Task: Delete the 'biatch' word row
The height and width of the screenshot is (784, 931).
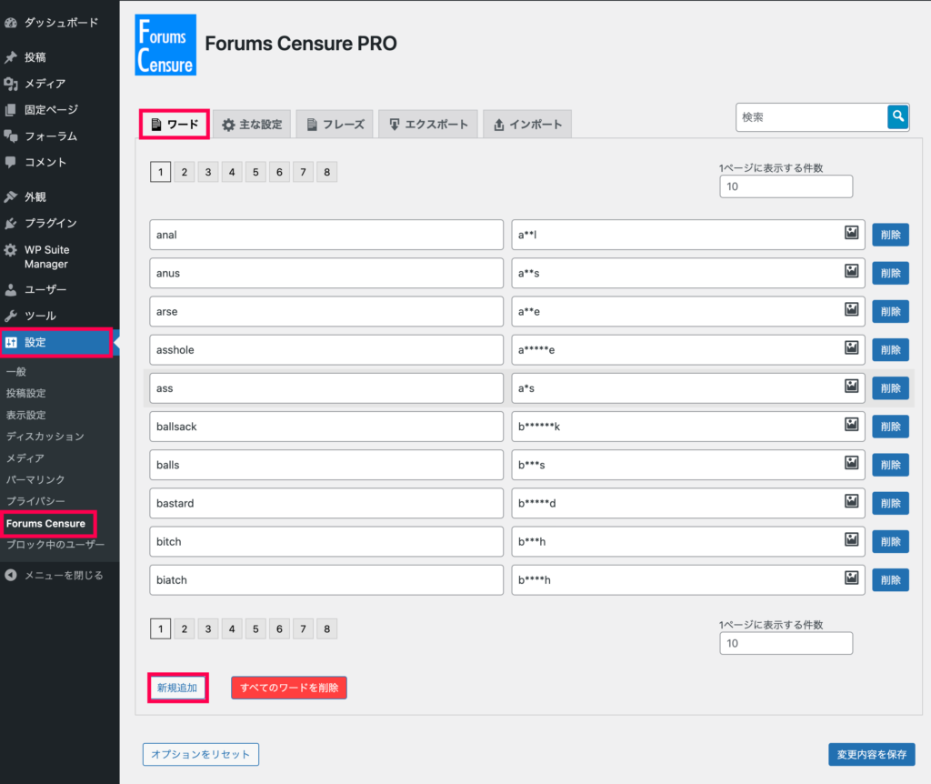Action: (891, 579)
